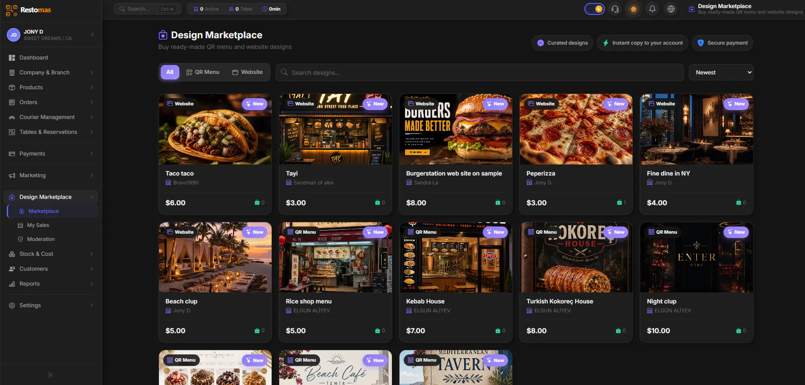
Task: Expand the Payments chevron
Action: coord(91,154)
